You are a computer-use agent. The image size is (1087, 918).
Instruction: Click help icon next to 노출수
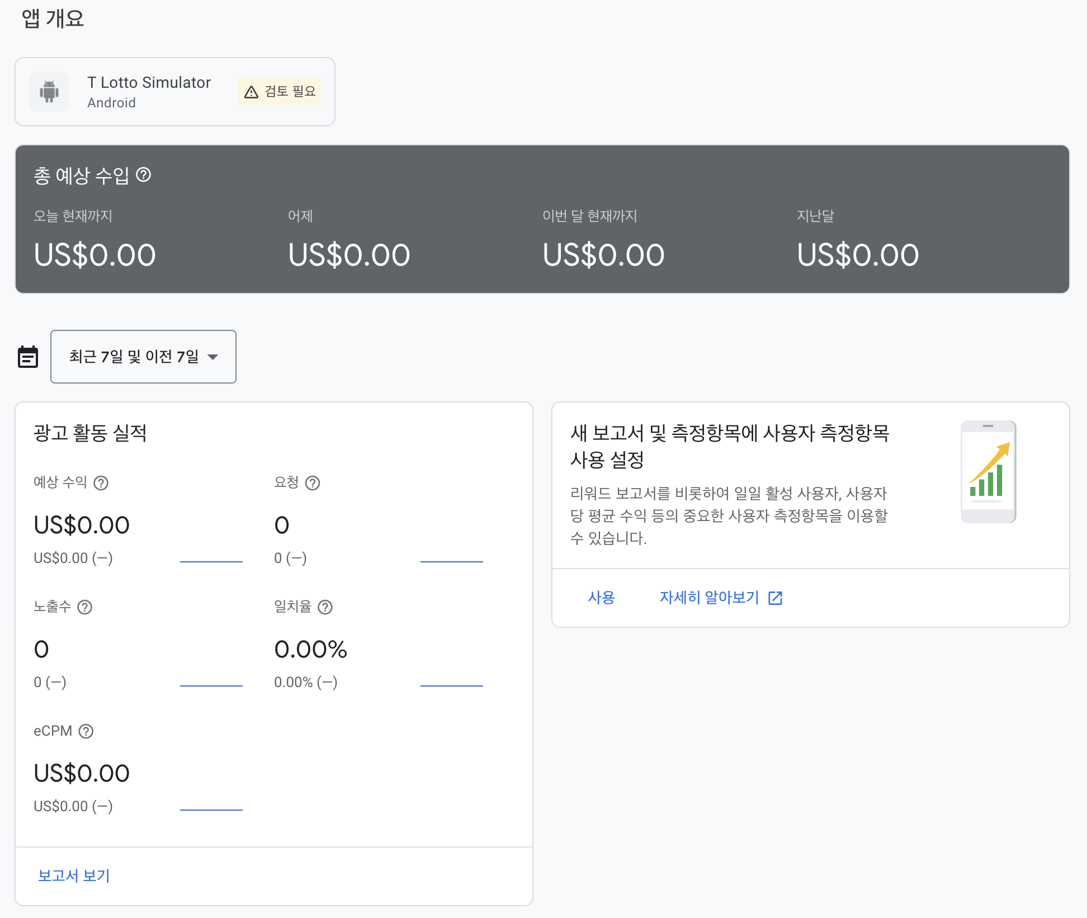[84, 607]
